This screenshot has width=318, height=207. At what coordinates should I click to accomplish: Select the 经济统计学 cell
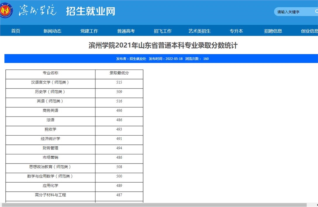50,140
